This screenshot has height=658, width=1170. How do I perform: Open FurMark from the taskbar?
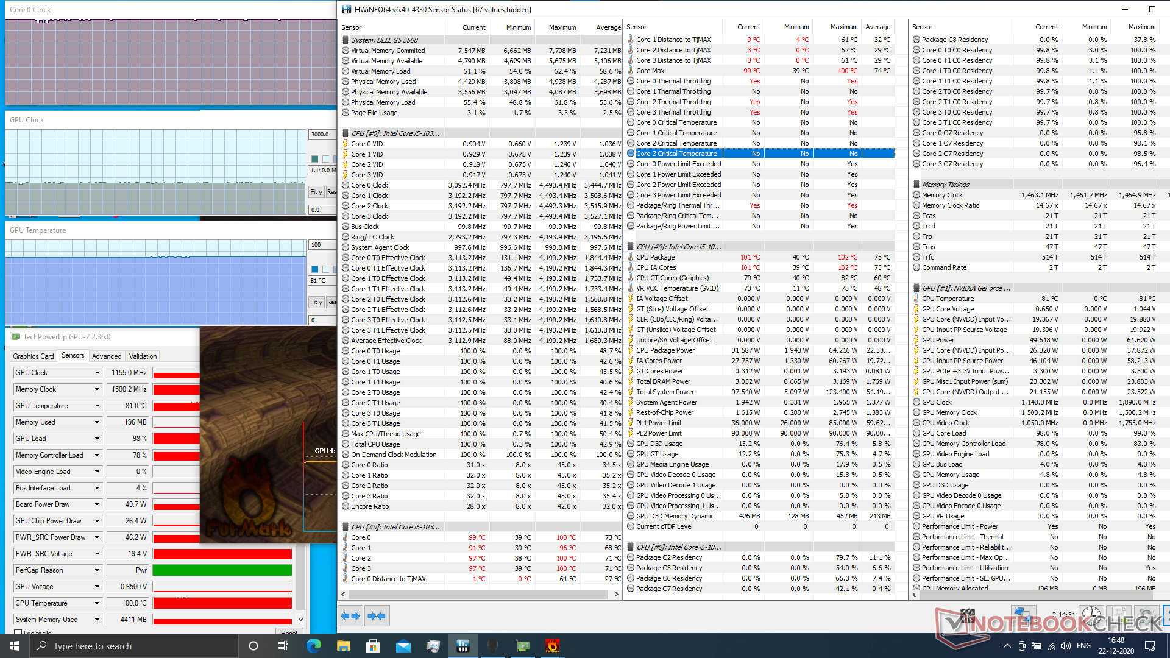552,646
